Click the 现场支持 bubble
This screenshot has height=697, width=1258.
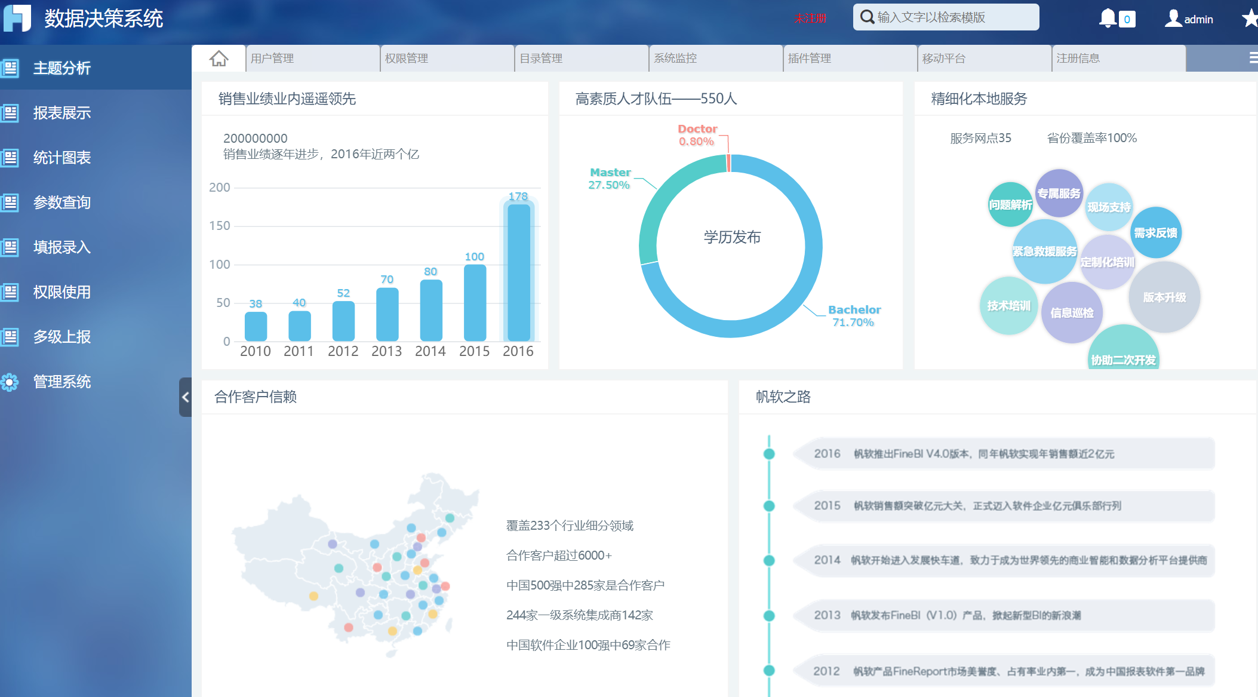[x=1109, y=207]
